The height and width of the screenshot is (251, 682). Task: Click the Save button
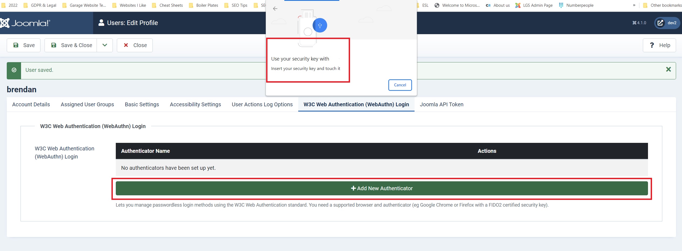pyautogui.click(x=24, y=45)
